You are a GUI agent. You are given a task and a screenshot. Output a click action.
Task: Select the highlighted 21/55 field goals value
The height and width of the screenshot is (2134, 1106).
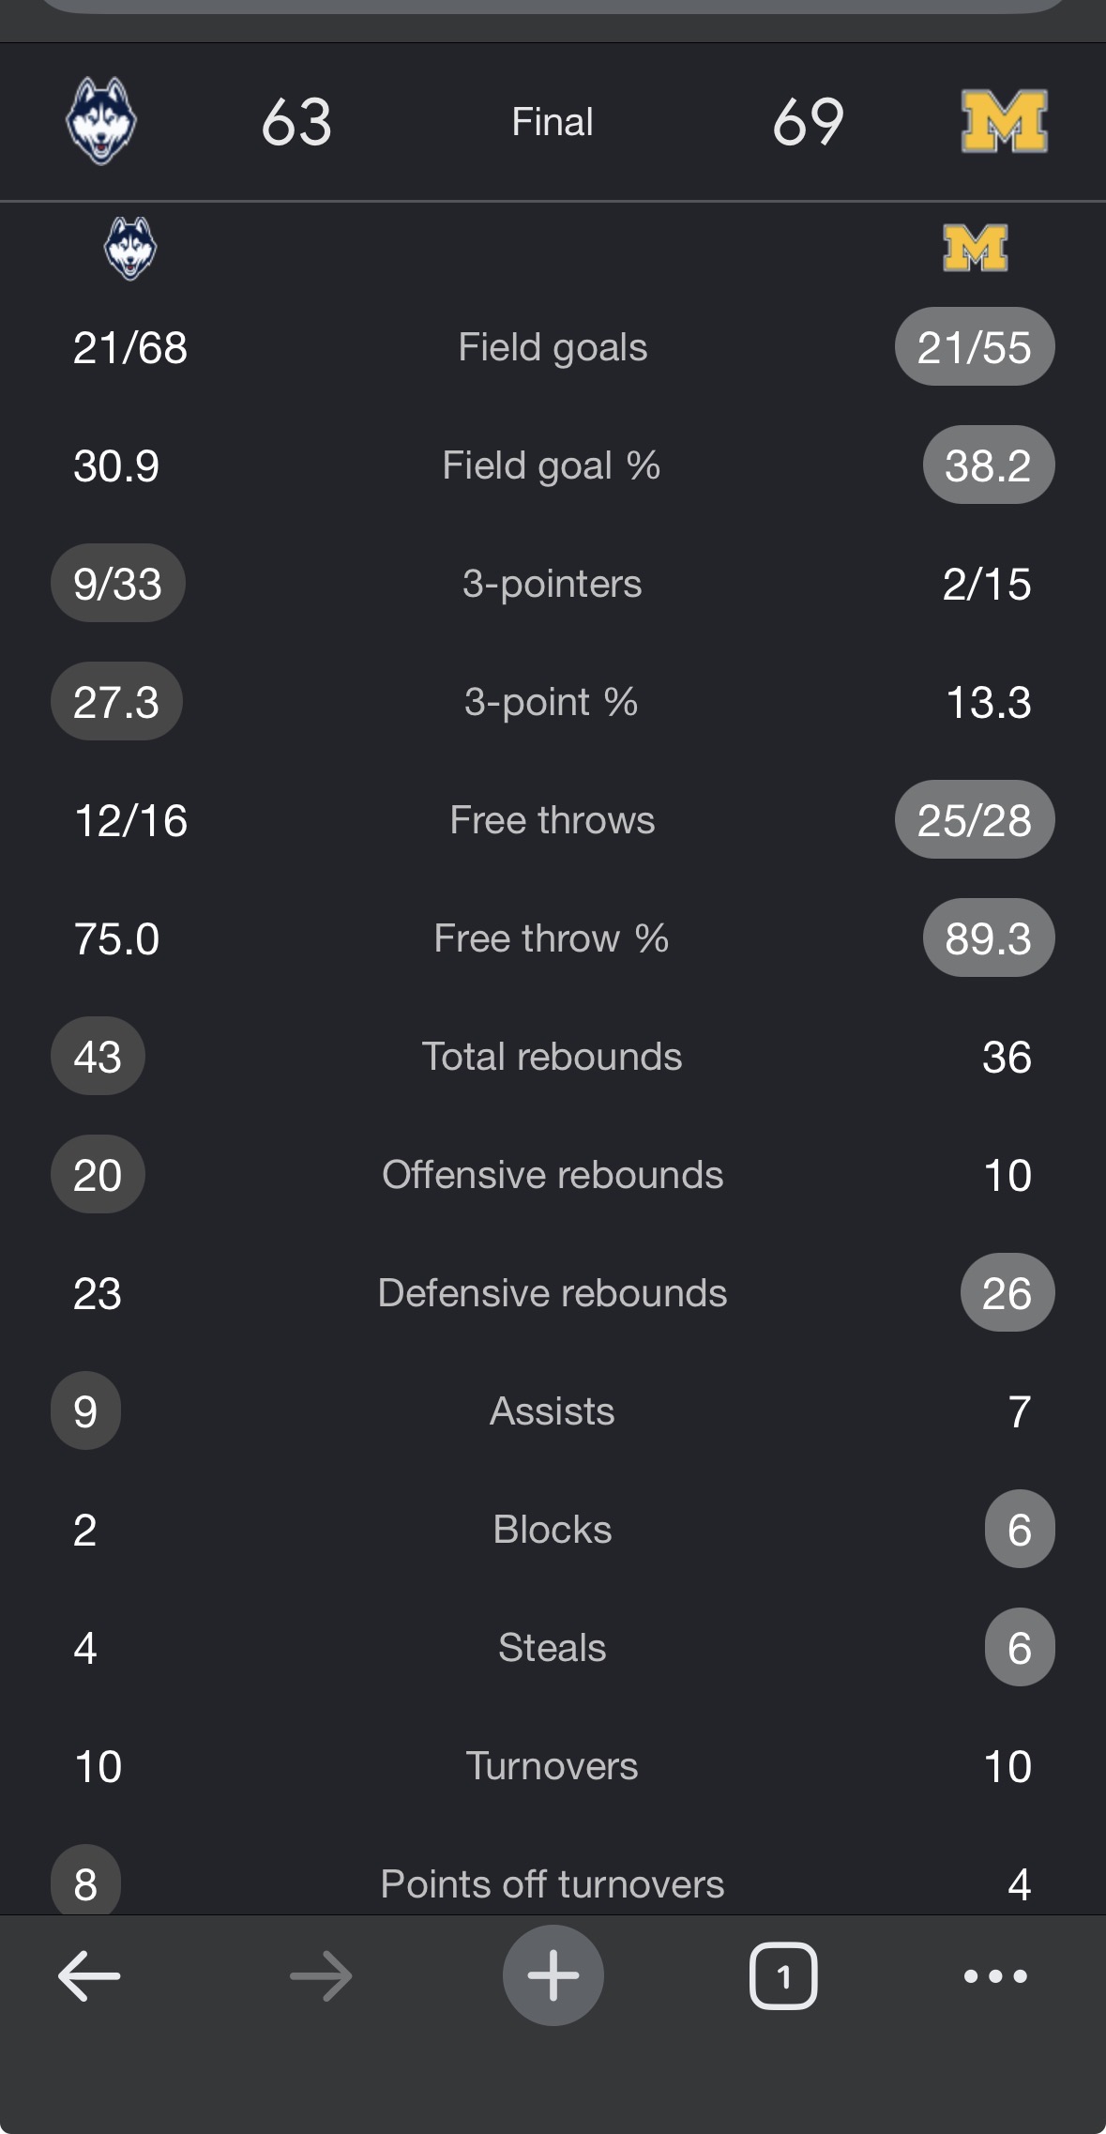point(975,347)
